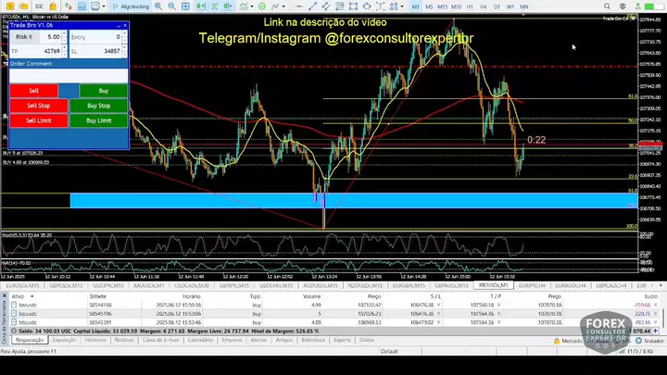The width and height of the screenshot is (667, 375).
Task: Open the objects list dropdown arrow
Action: click(401, 6)
